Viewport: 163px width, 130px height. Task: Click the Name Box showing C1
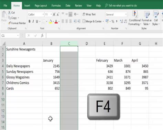click(x=10, y=36)
